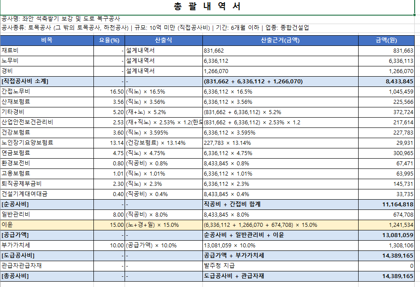The height and width of the screenshot is (287, 420).
Task: Select the 요율(%) column header
Action: click(109, 40)
